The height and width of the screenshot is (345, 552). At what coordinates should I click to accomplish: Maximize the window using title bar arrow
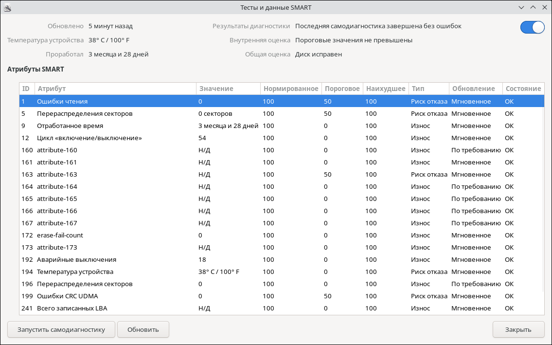pyautogui.click(x=533, y=7)
